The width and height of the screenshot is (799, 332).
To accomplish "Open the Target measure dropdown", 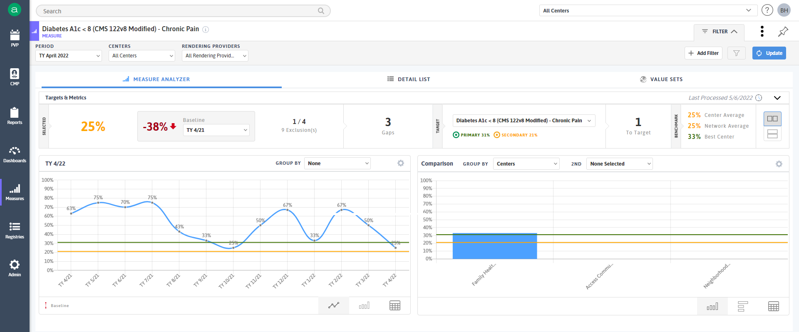I will pos(524,121).
